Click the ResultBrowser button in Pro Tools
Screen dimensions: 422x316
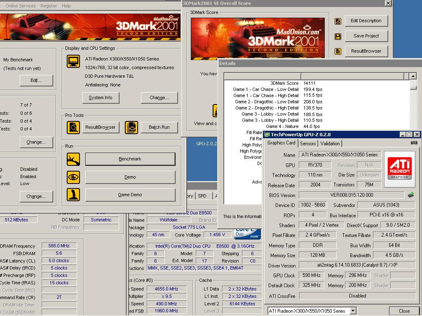pos(101,128)
